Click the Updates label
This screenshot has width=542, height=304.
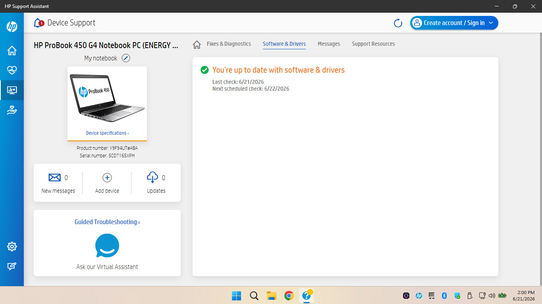(156, 191)
